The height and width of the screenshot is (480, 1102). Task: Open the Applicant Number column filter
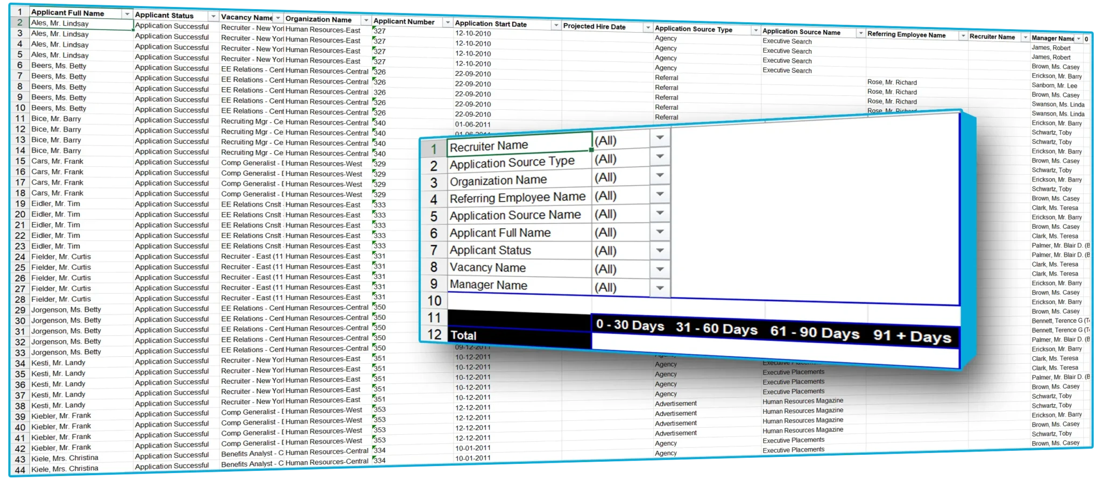tap(447, 23)
